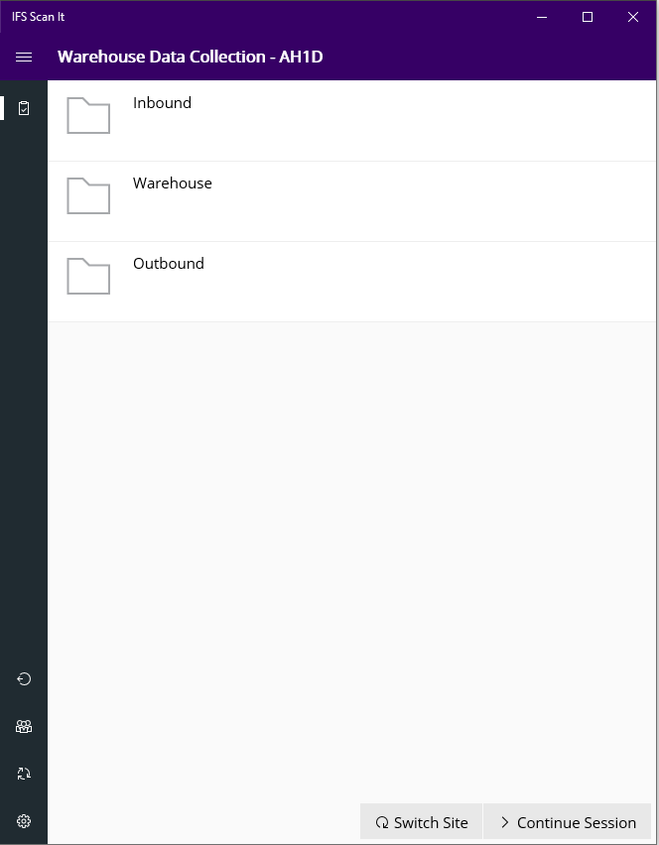This screenshot has height=845, width=659.
Task: Open the Inbound menu entry label
Action: tap(162, 103)
